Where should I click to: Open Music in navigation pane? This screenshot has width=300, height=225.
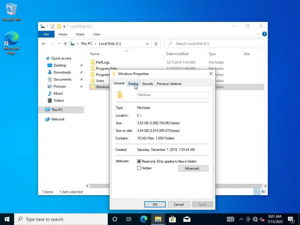[58, 93]
